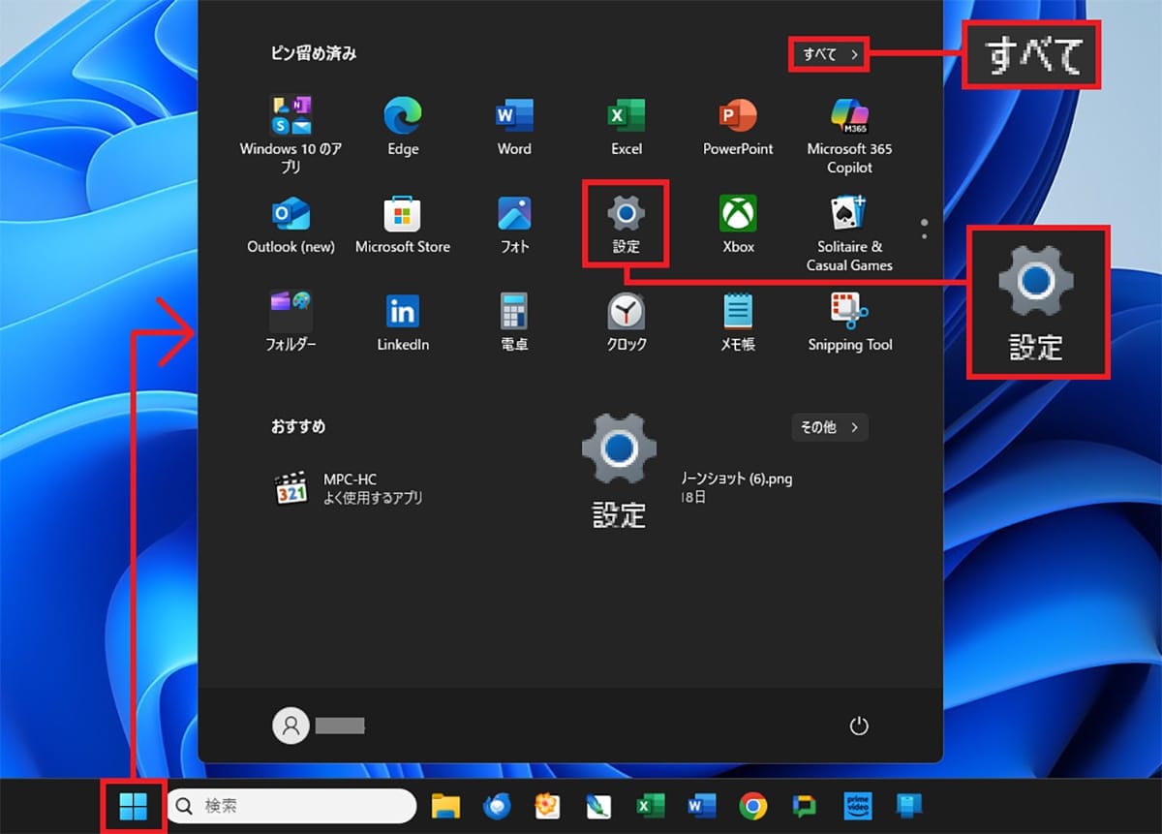
Task: Open the feather pen app on taskbar
Action: click(599, 806)
